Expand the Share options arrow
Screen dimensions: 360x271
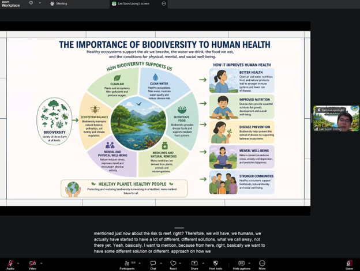pos(202,263)
